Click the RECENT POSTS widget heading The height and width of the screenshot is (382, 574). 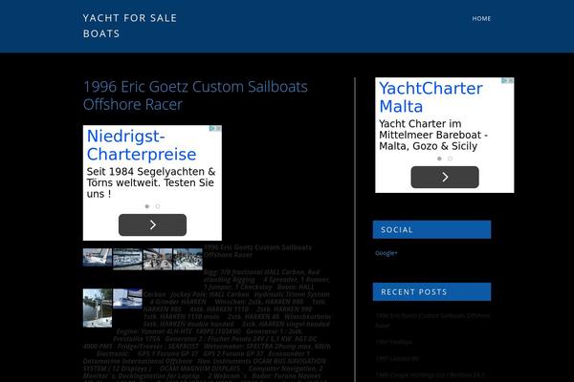431,291
